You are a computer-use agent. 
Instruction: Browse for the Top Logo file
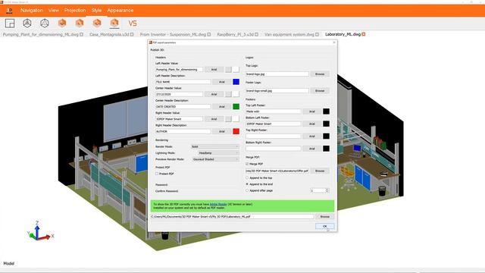(320, 74)
